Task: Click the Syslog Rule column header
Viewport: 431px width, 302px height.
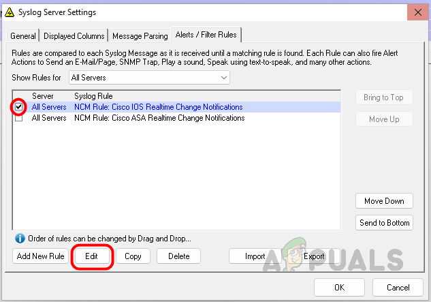Action: coord(93,96)
